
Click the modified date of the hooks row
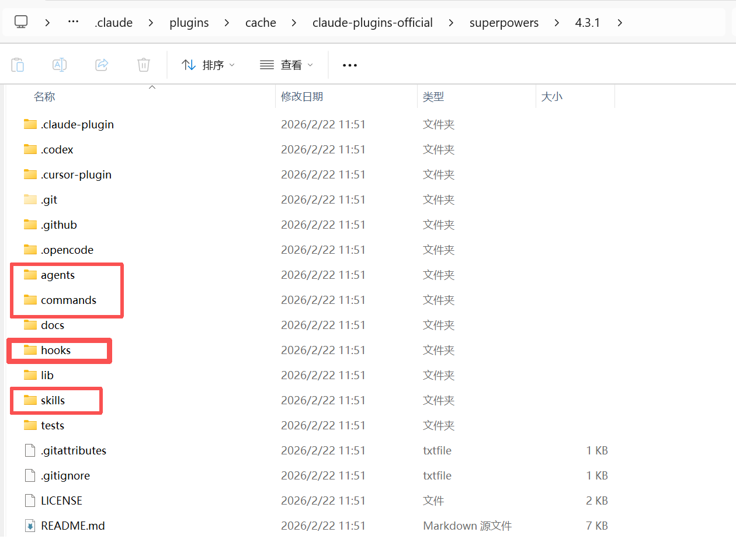323,350
